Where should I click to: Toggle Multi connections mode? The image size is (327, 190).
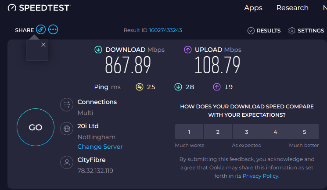(x=85, y=113)
